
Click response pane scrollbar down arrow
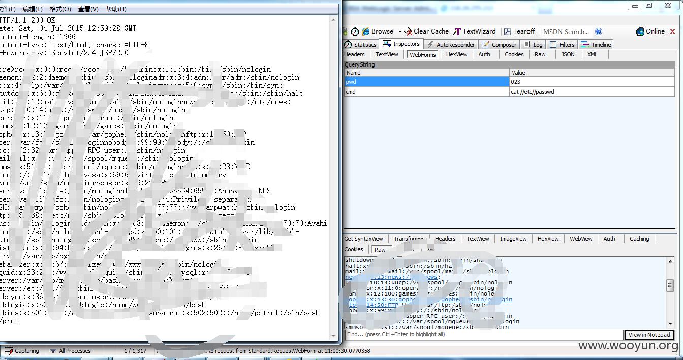(x=670, y=324)
